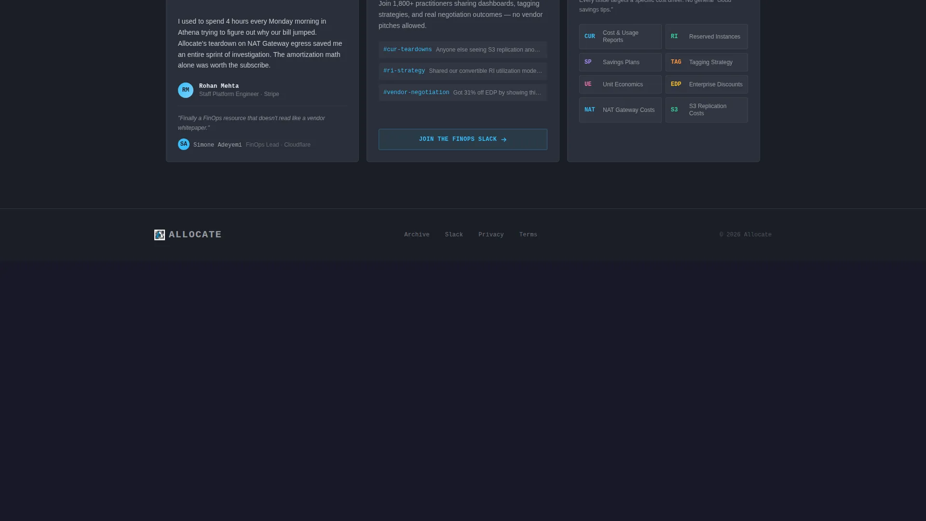Click 'Got 31% off EDP' message
The height and width of the screenshot is (521, 926).
pos(497,93)
